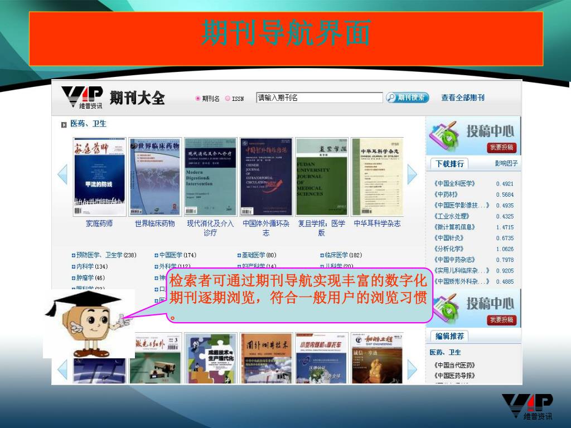Open 《中国针灸》 in ranking list
The image size is (571, 428).
coord(449,238)
